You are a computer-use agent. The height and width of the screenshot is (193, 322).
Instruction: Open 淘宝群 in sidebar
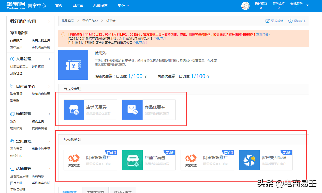(15, 101)
